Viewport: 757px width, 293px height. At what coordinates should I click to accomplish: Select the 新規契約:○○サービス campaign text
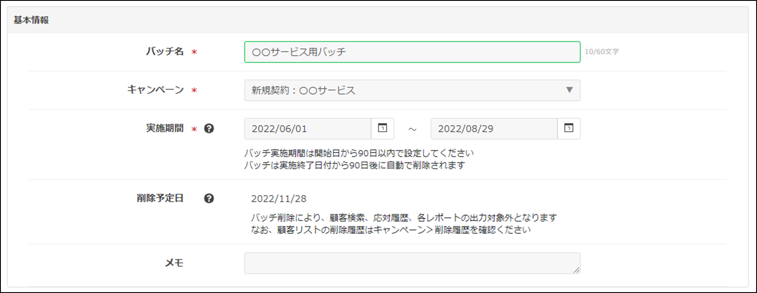tap(303, 90)
